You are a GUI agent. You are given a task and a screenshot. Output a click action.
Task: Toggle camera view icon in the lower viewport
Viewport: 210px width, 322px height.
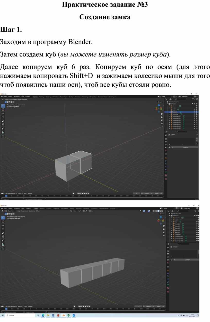[164, 232]
